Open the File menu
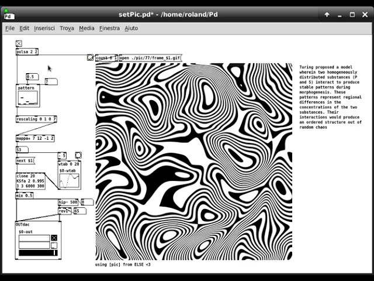 click(x=10, y=28)
